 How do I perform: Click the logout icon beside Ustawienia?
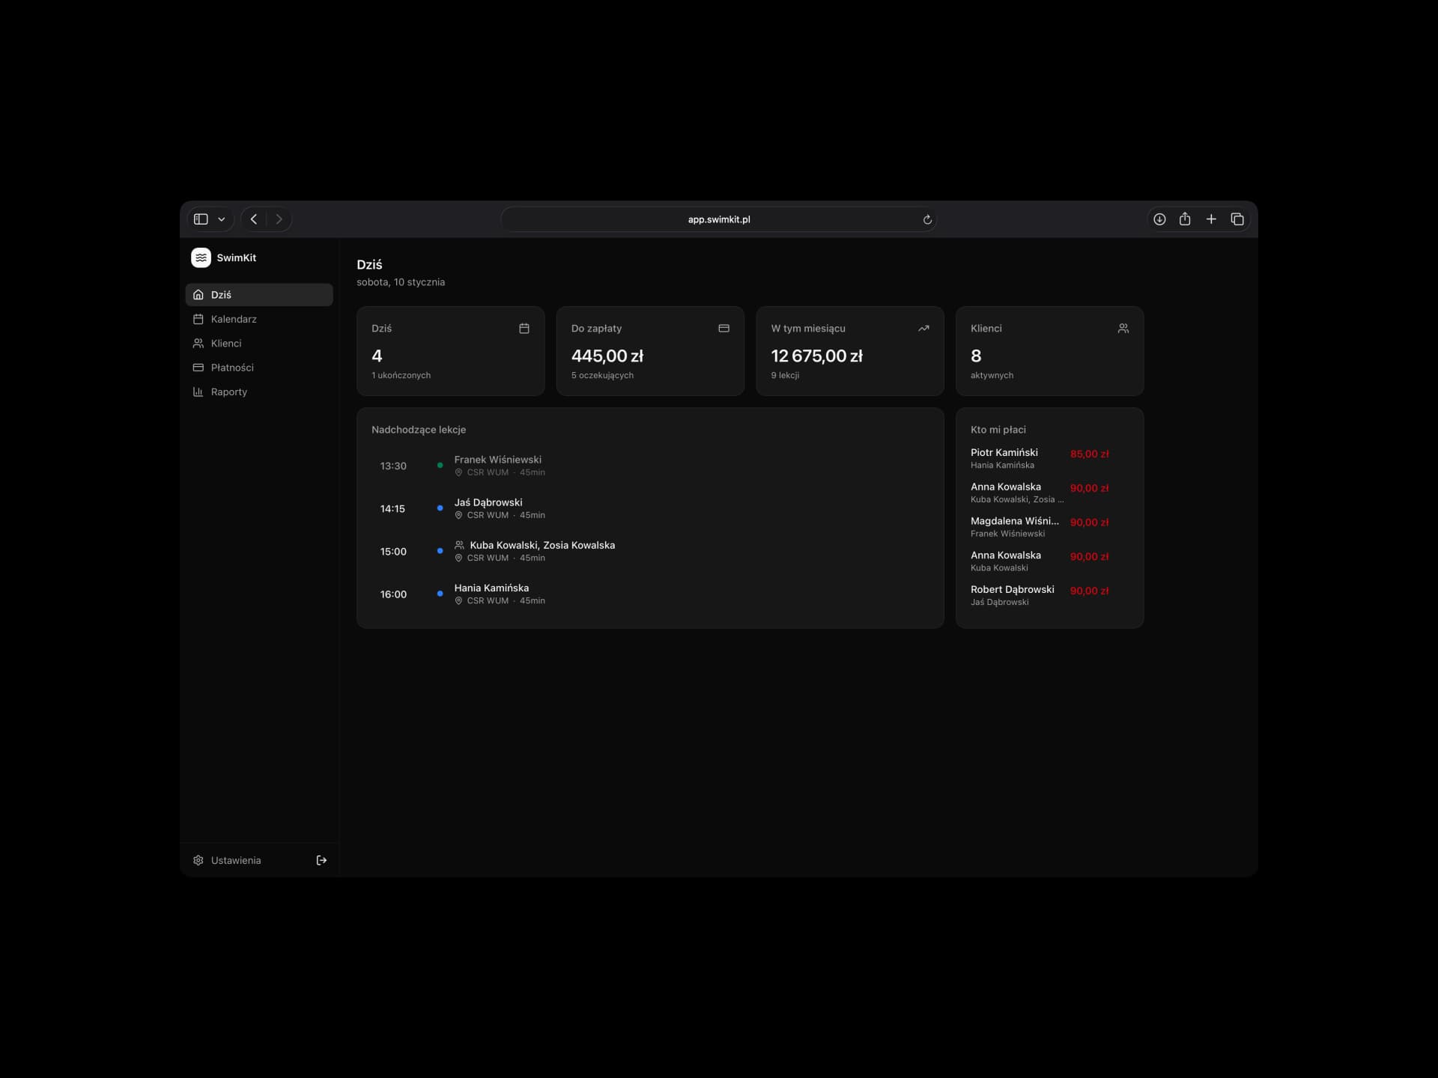tap(321, 860)
